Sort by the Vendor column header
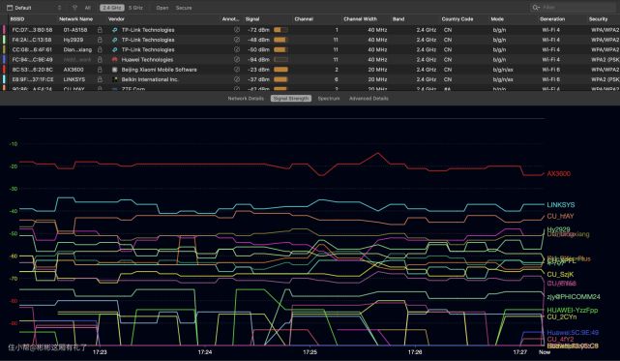Image resolution: width=620 pixels, height=361 pixels. [x=116, y=19]
